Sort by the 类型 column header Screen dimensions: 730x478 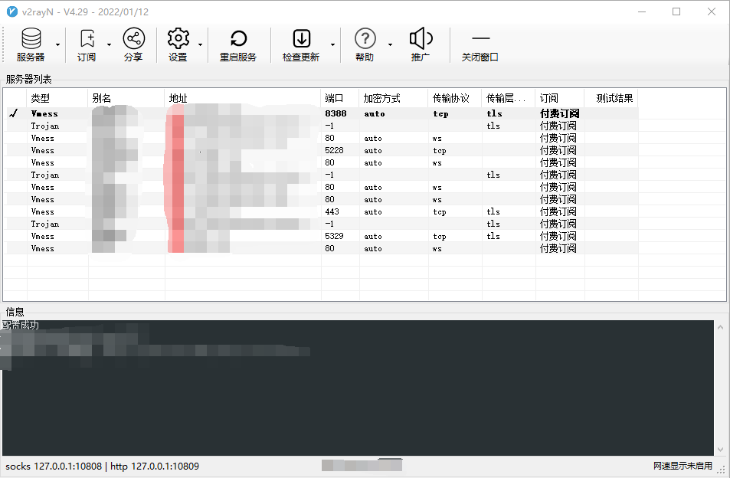[57, 98]
